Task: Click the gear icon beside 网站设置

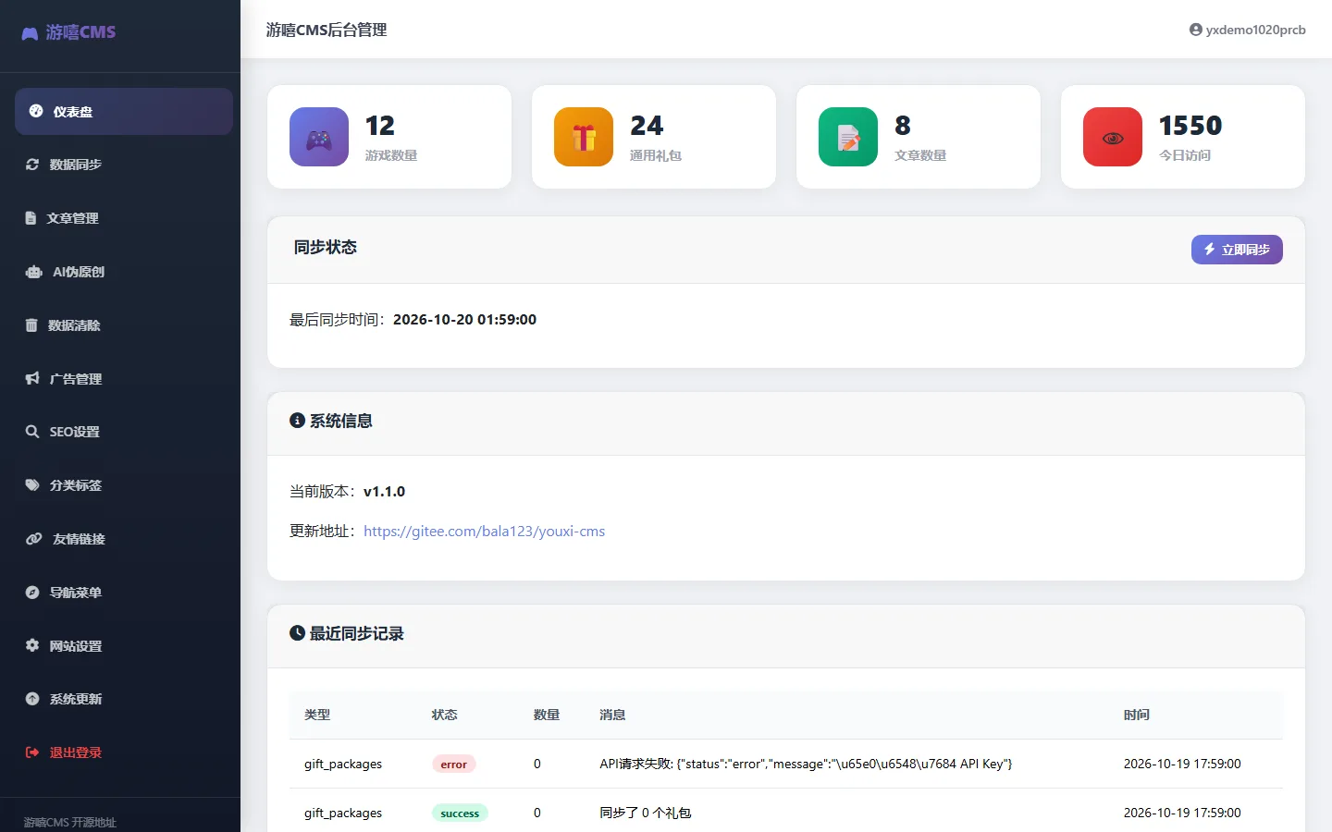Action: pyautogui.click(x=32, y=645)
